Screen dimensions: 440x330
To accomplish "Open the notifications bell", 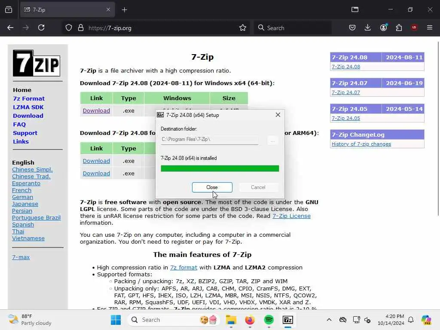I will [x=411, y=320].
